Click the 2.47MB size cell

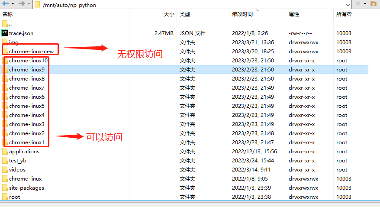click(164, 33)
